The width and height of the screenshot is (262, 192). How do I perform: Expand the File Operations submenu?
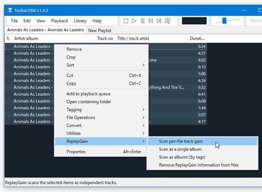pyautogui.click(x=101, y=118)
